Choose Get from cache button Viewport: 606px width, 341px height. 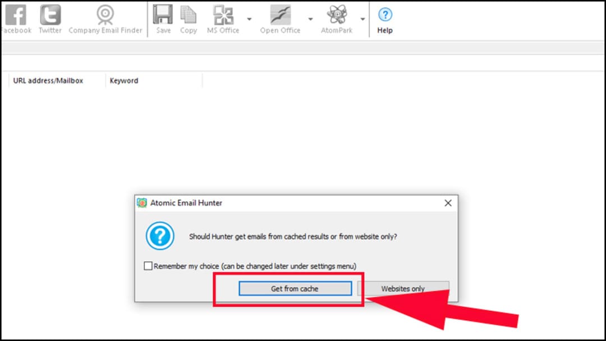coord(295,288)
